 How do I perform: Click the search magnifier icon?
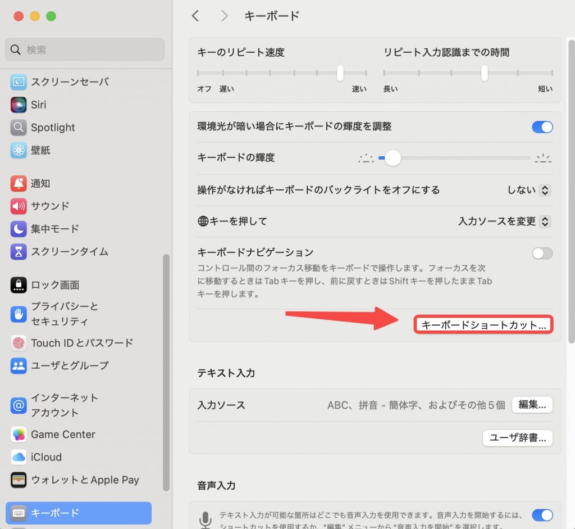[15, 49]
